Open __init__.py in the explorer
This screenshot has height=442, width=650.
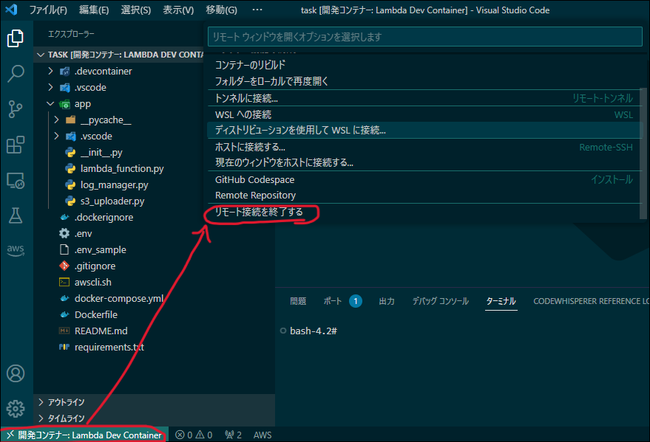(101, 153)
